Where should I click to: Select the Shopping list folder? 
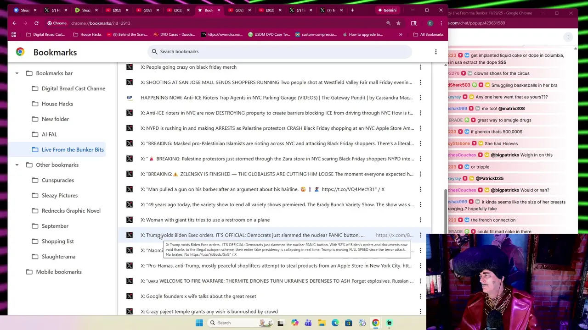tap(53, 241)
